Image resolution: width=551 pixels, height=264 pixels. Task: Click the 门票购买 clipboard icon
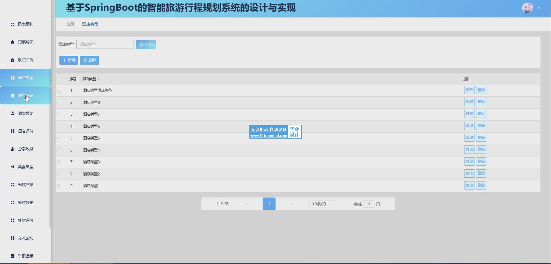click(x=13, y=42)
